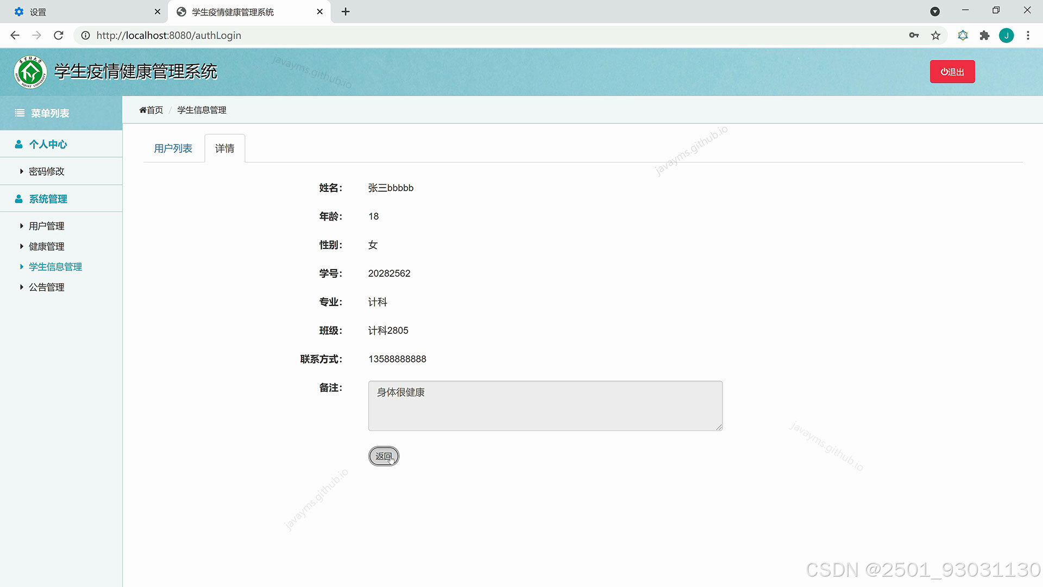Click the address bar URL
Viewport: 1043px width, 587px height.
click(x=168, y=35)
